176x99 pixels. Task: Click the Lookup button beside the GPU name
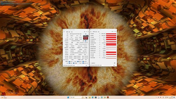pos(86,34)
